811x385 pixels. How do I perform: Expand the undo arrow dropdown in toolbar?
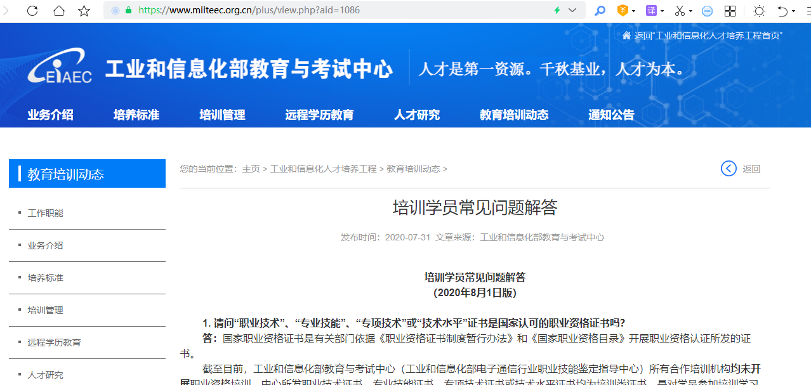794,11
